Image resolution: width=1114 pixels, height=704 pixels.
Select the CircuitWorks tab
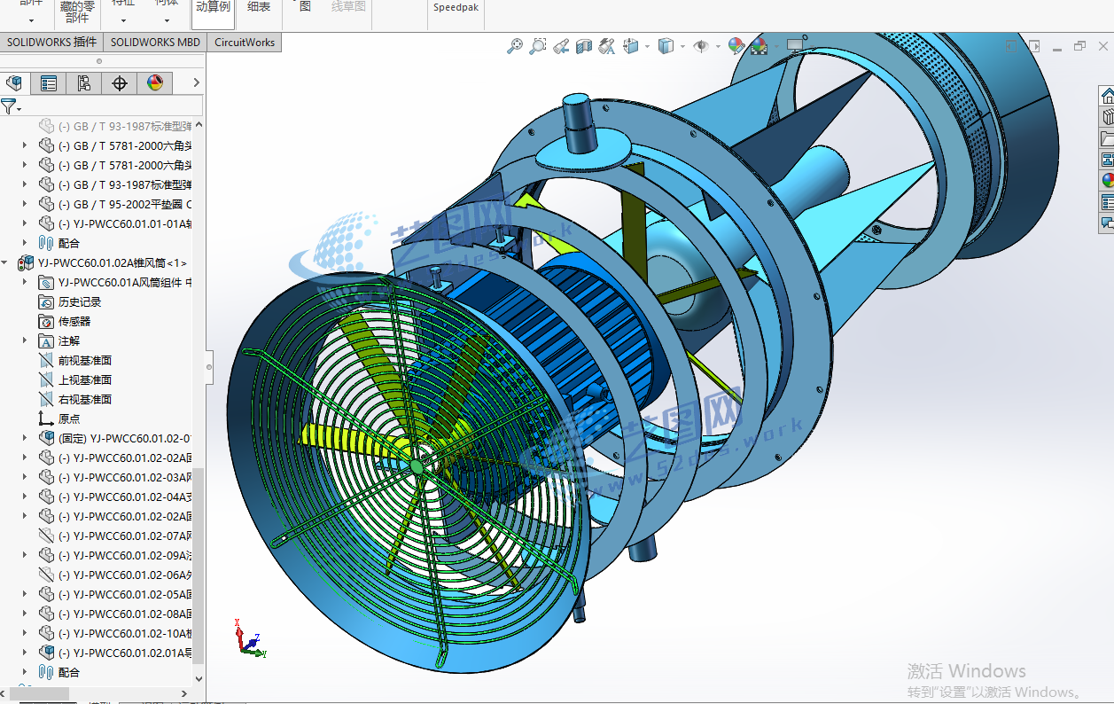pyautogui.click(x=245, y=42)
